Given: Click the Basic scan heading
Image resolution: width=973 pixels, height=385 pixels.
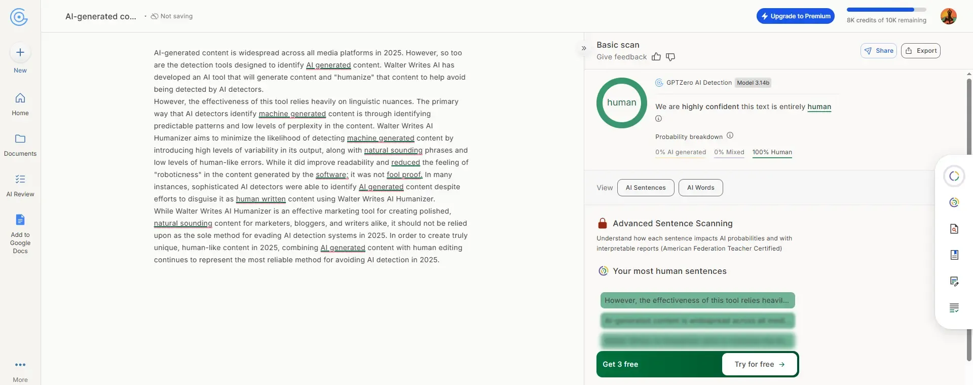Looking at the screenshot, I should 618,45.
